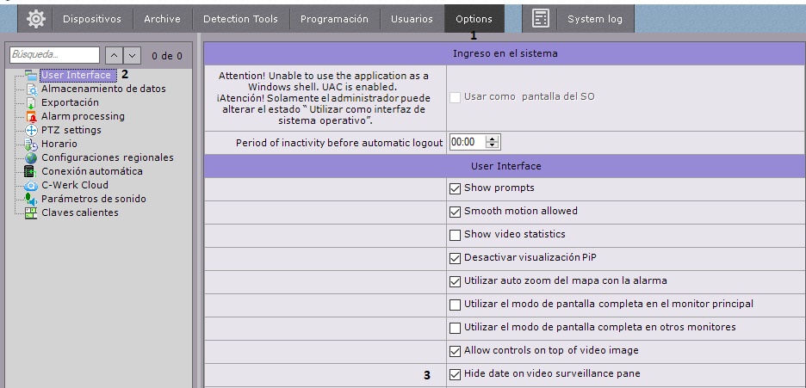Select the C-Werk Cloud icon
Image resolution: width=806 pixels, height=388 pixels.
[x=32, y=185]
